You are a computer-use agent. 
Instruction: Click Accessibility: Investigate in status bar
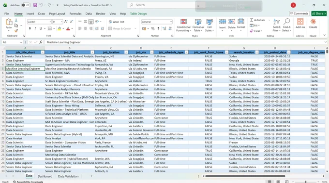pyautogui.click(x=28, y=182)
